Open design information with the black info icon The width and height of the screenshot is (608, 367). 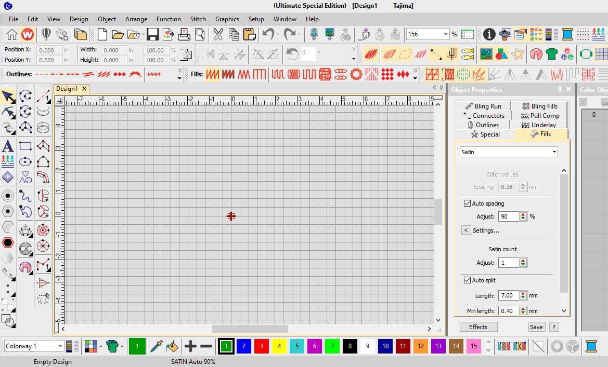pyautogui.click(x=489, y=34)
